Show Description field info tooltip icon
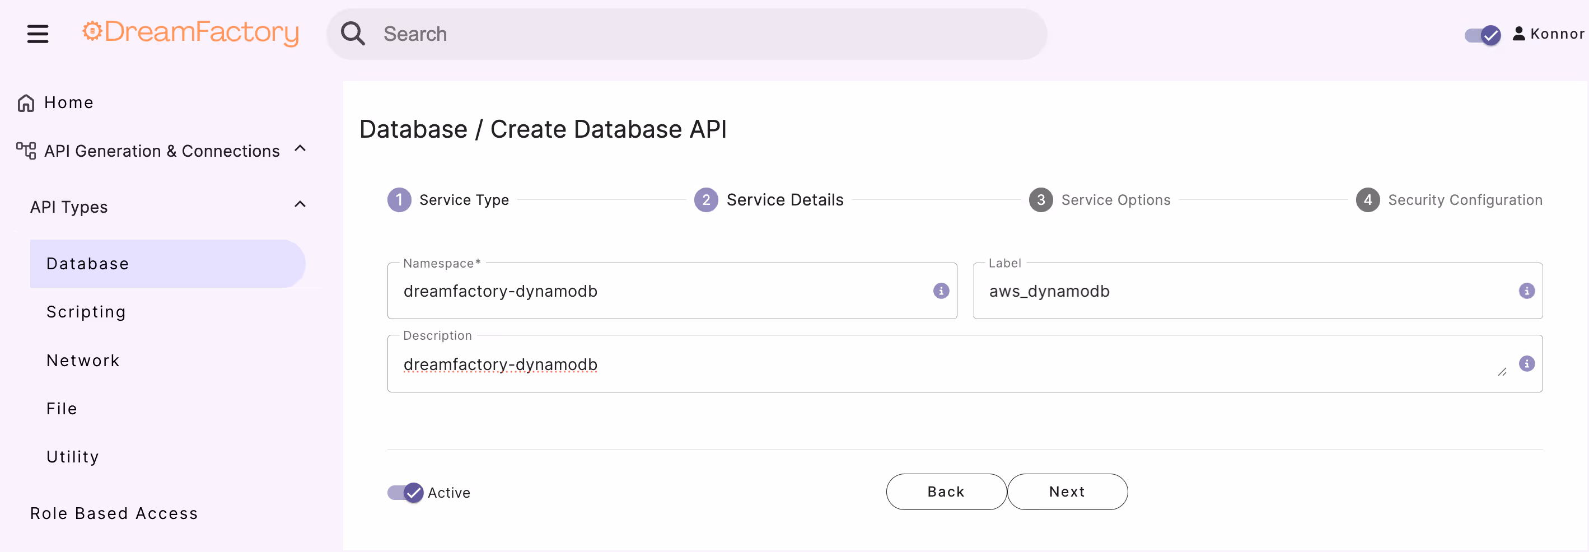The image size is (1589, 552). (x=1526, y=363)
